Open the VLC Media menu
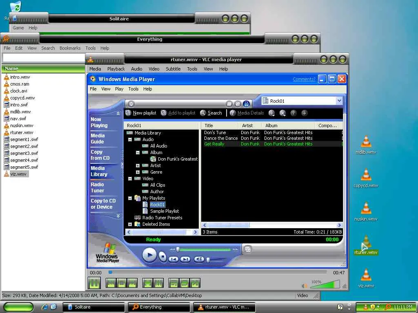418x313 pixels. click(x=95, y=69)
